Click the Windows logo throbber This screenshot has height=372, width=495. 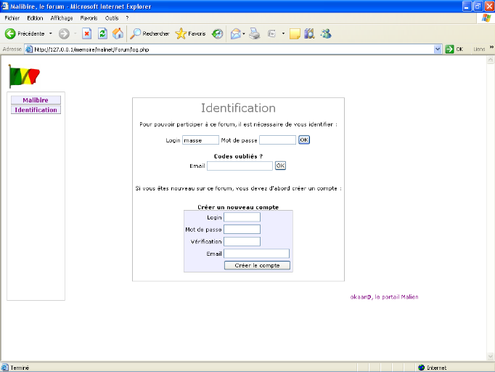(x=486, y=18)
